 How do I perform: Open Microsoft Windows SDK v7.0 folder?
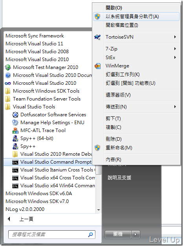click(x=37, y=201)
